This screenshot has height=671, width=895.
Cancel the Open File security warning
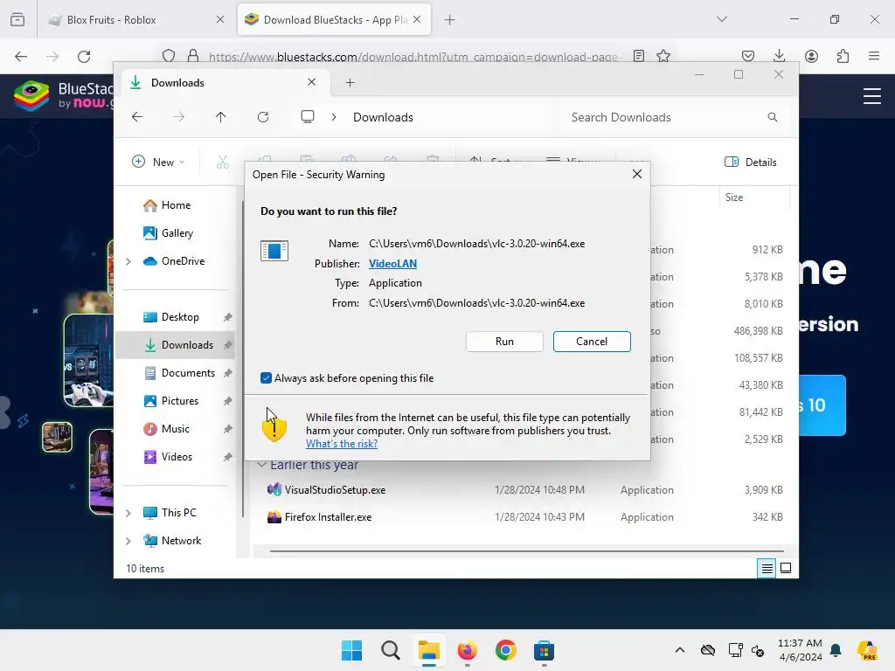592,342
